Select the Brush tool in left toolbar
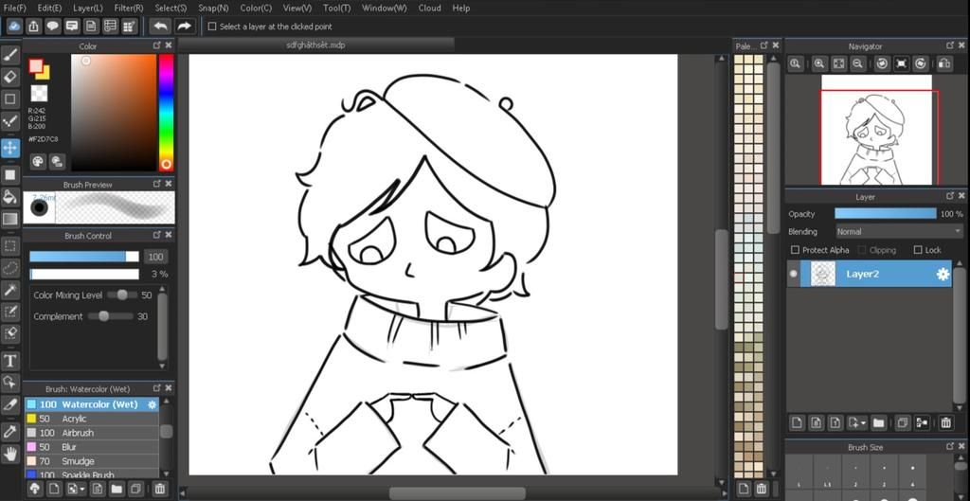 (x=9, y=56)
